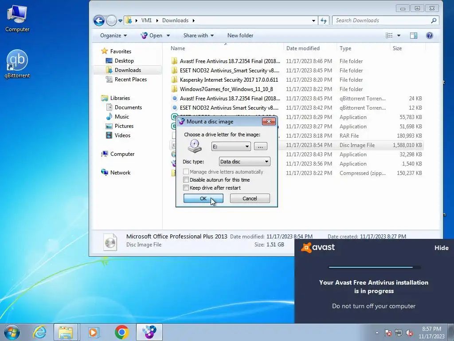Click the browse (...) button in dialog
454x341 pixels.
(260, 147)
